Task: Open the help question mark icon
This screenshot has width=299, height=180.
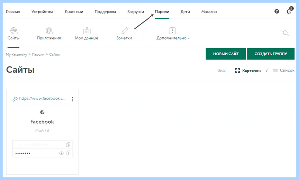Action: coord(277,12)
